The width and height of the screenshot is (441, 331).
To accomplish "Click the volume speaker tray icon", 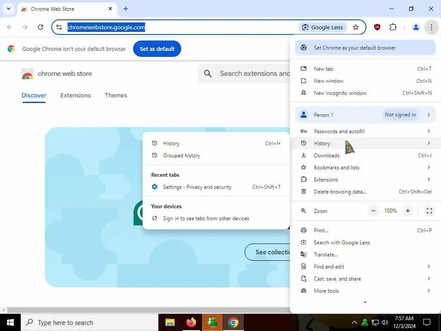I will pyautogui.click(x=385, y=322).
